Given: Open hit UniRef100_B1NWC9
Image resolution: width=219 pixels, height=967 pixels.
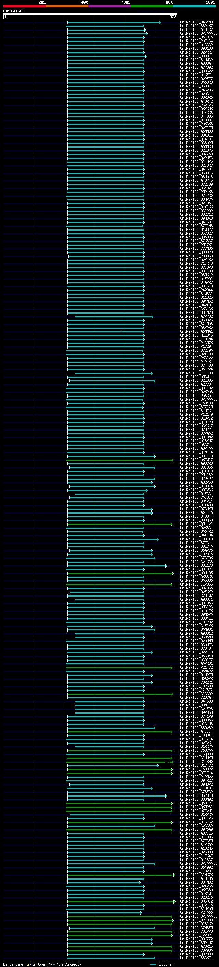Looking at the screenshot, I should coord(196,60).
